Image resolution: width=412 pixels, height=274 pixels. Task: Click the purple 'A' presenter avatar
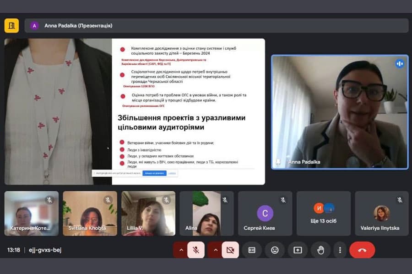point(34,26)
